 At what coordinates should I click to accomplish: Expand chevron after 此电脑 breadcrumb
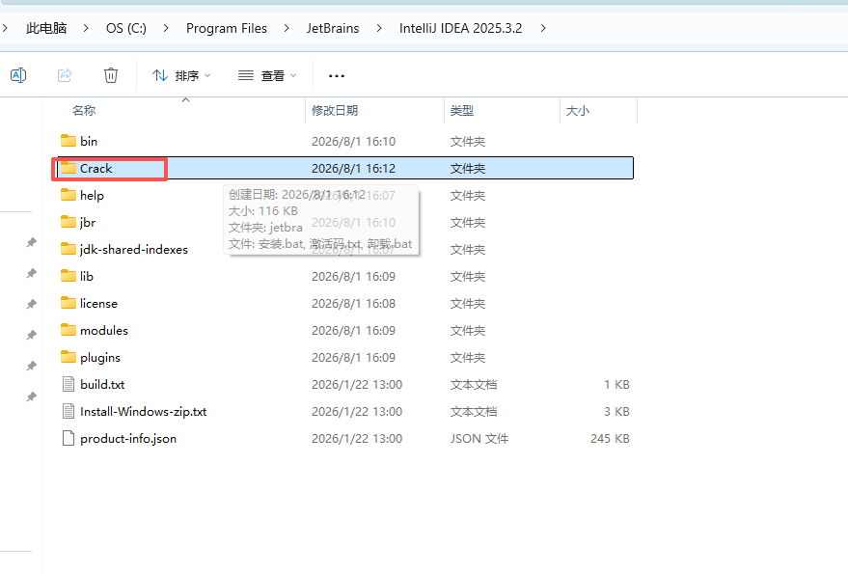pos(86,28)
